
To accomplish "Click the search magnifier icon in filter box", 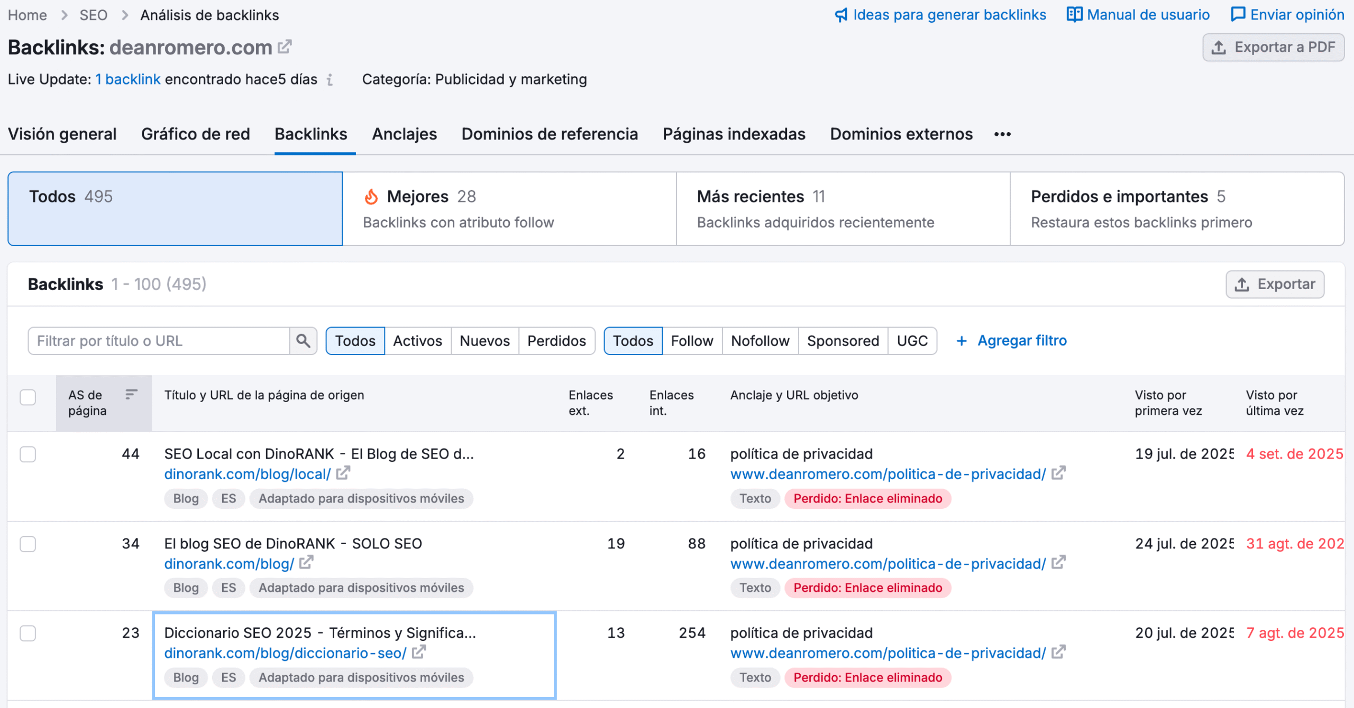I will click(x=303, y=341).
